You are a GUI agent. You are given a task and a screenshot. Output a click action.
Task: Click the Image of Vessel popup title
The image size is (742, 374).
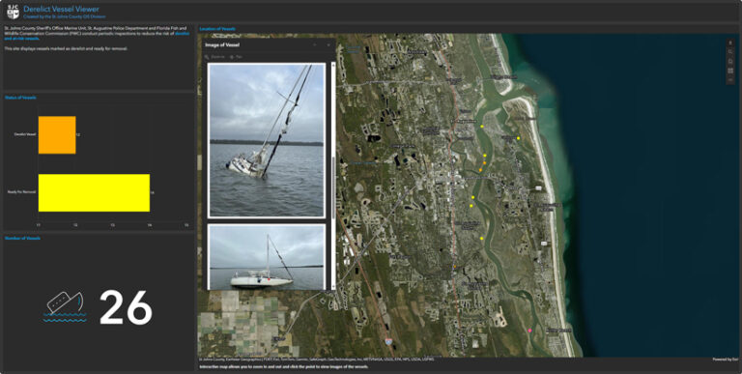(x=222, y=45)
